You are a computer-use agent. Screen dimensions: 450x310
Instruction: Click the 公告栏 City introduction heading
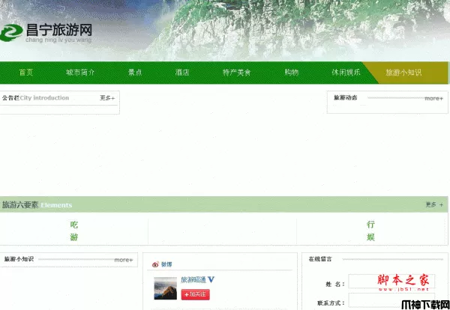(x=35, y=98)
